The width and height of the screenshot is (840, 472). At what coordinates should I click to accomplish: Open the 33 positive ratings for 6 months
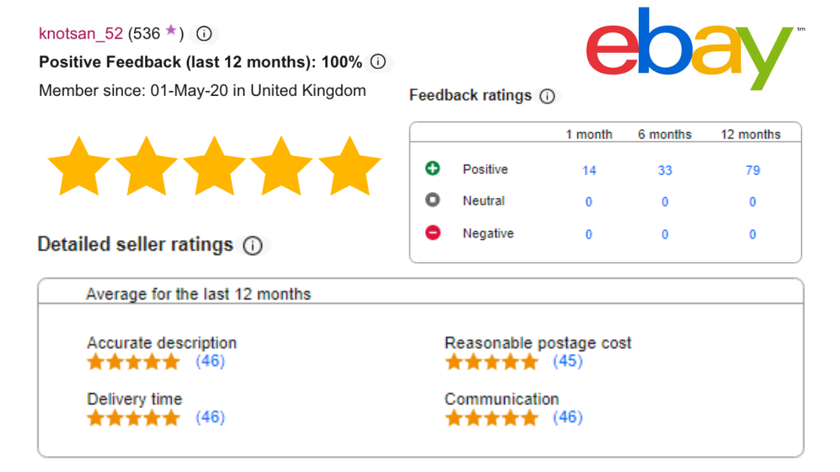click(x=665, y=170)
